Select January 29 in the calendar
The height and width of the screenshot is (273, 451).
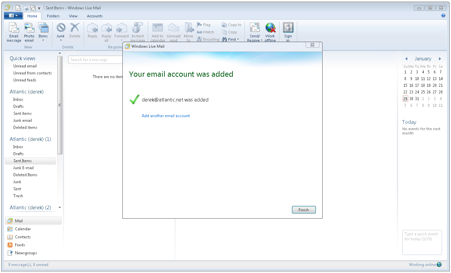[405, 98]
